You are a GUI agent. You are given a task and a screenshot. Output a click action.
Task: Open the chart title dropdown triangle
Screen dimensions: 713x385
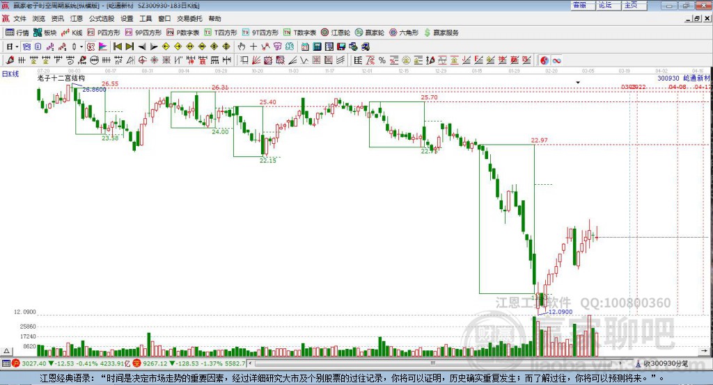(x=578, y=83)
